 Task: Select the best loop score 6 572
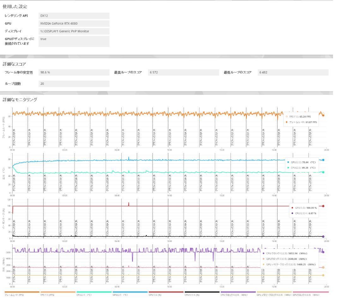point(183,72)
